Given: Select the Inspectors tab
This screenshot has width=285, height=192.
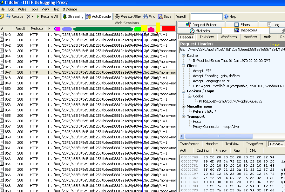Looking at the screenshot, I should (245, 30).
